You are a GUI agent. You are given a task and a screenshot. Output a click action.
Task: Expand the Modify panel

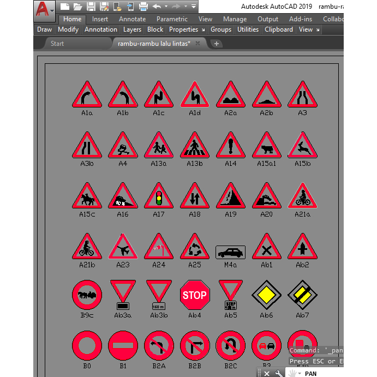pos(68,29)
